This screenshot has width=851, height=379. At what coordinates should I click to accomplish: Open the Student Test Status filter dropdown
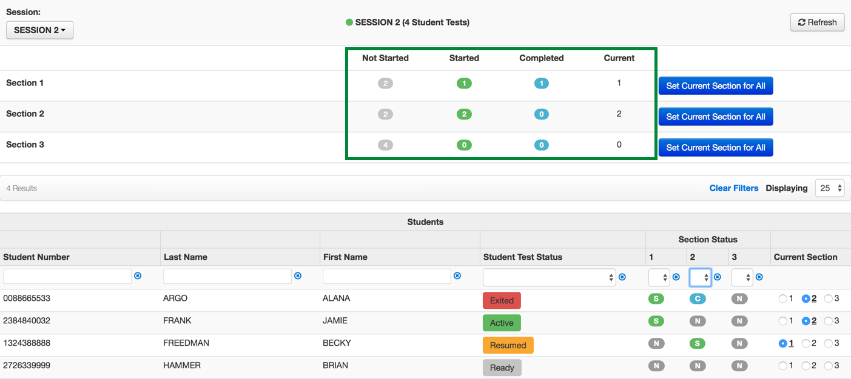point(549,277)
